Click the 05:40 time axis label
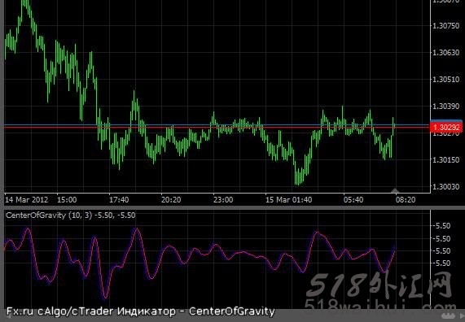The width and height of the screenshot is (465, 322). coord(353,200)
